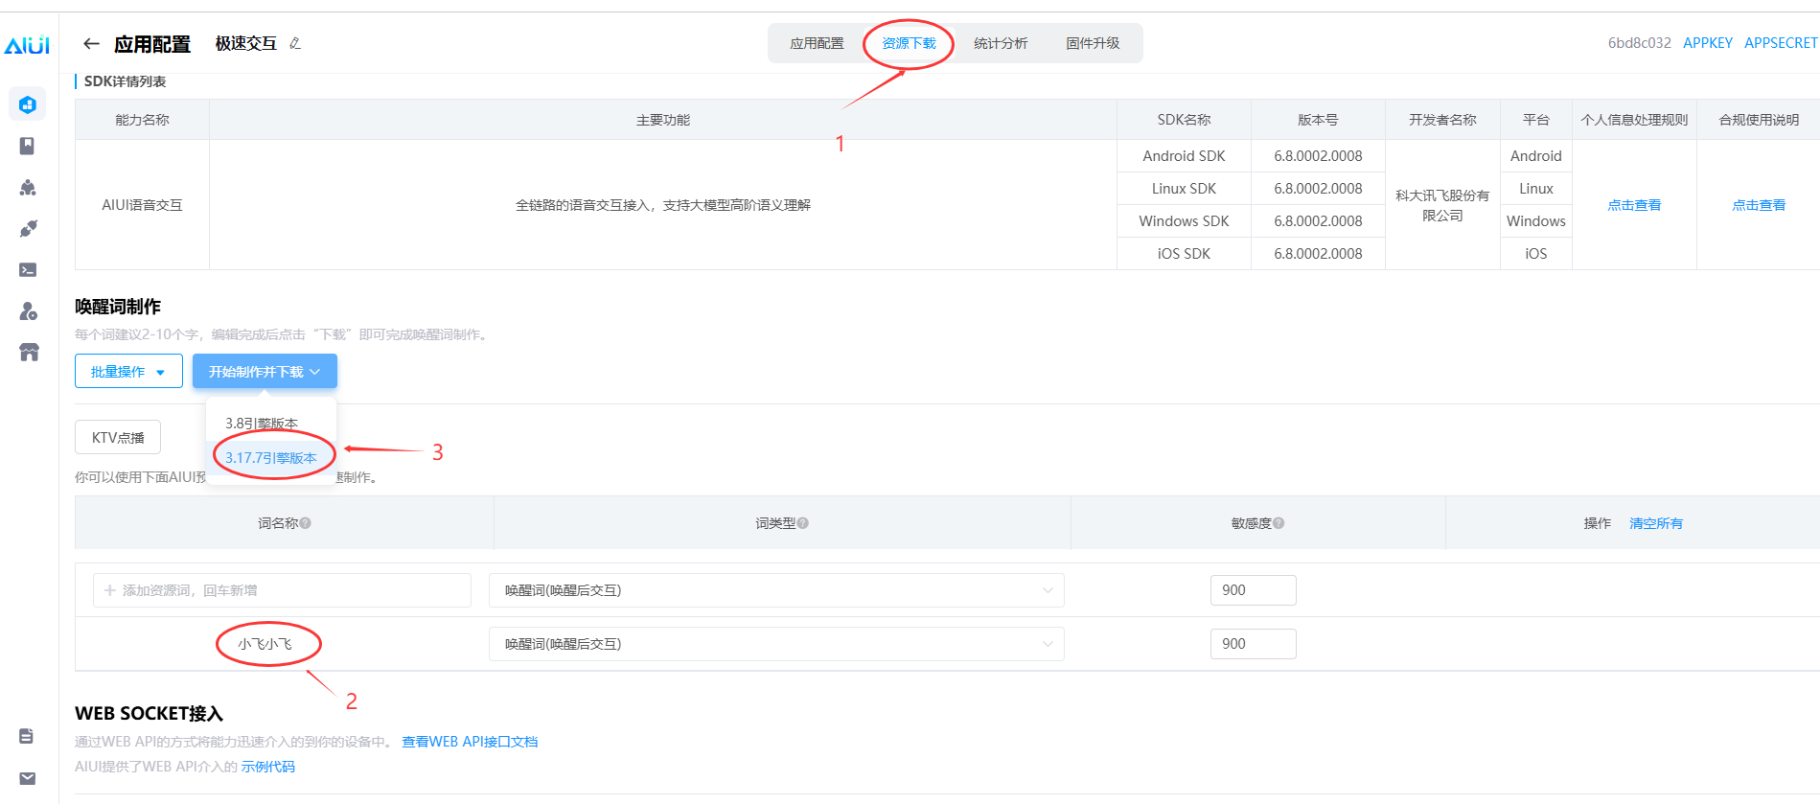Switch to the 统计分析 tab
This screenshot has width=1820, height=804.
point(1000,43)
